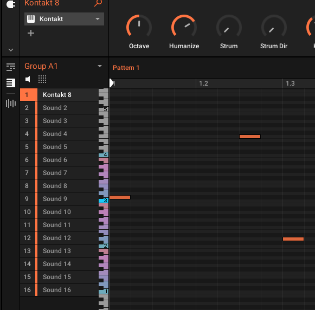Select Sound 8 slot
The image size is (315, 310).
tap(59, 186)
